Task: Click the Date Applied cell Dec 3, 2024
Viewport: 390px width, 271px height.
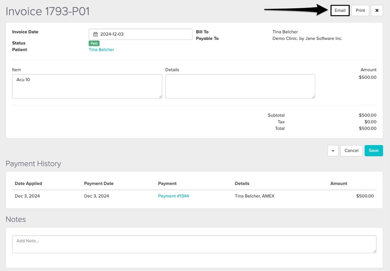Action: [28, 196]
